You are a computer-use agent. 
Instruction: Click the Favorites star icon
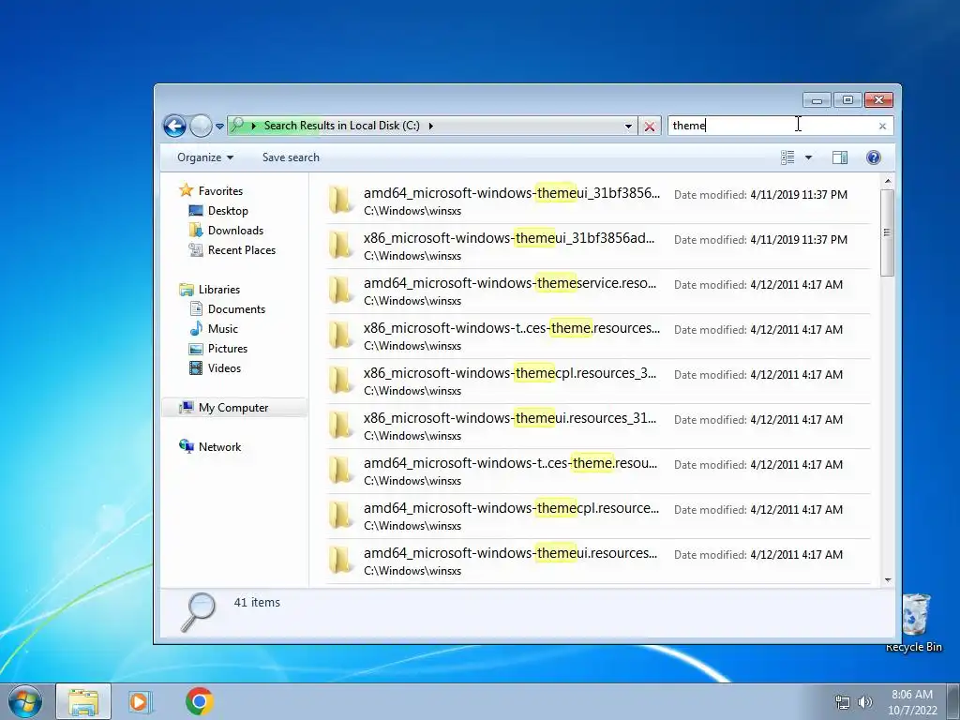coord(187,190)
